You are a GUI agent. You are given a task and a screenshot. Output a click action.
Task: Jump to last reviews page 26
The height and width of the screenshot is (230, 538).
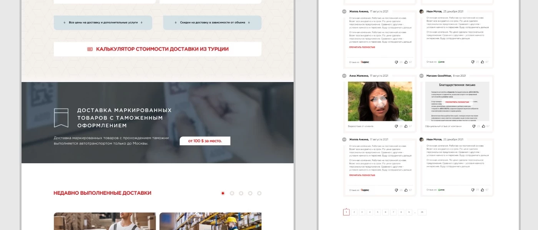click(x=422, y=212)
